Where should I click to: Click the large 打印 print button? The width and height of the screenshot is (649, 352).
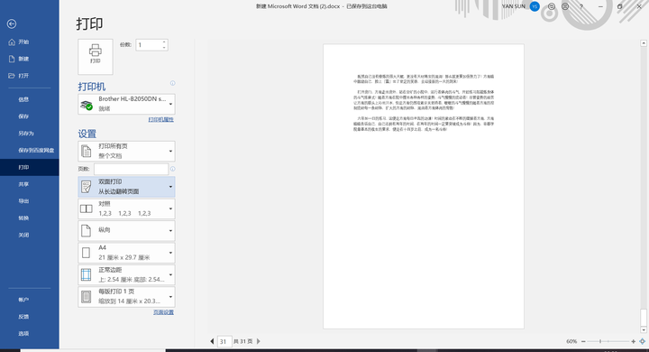tap(96, 57)
